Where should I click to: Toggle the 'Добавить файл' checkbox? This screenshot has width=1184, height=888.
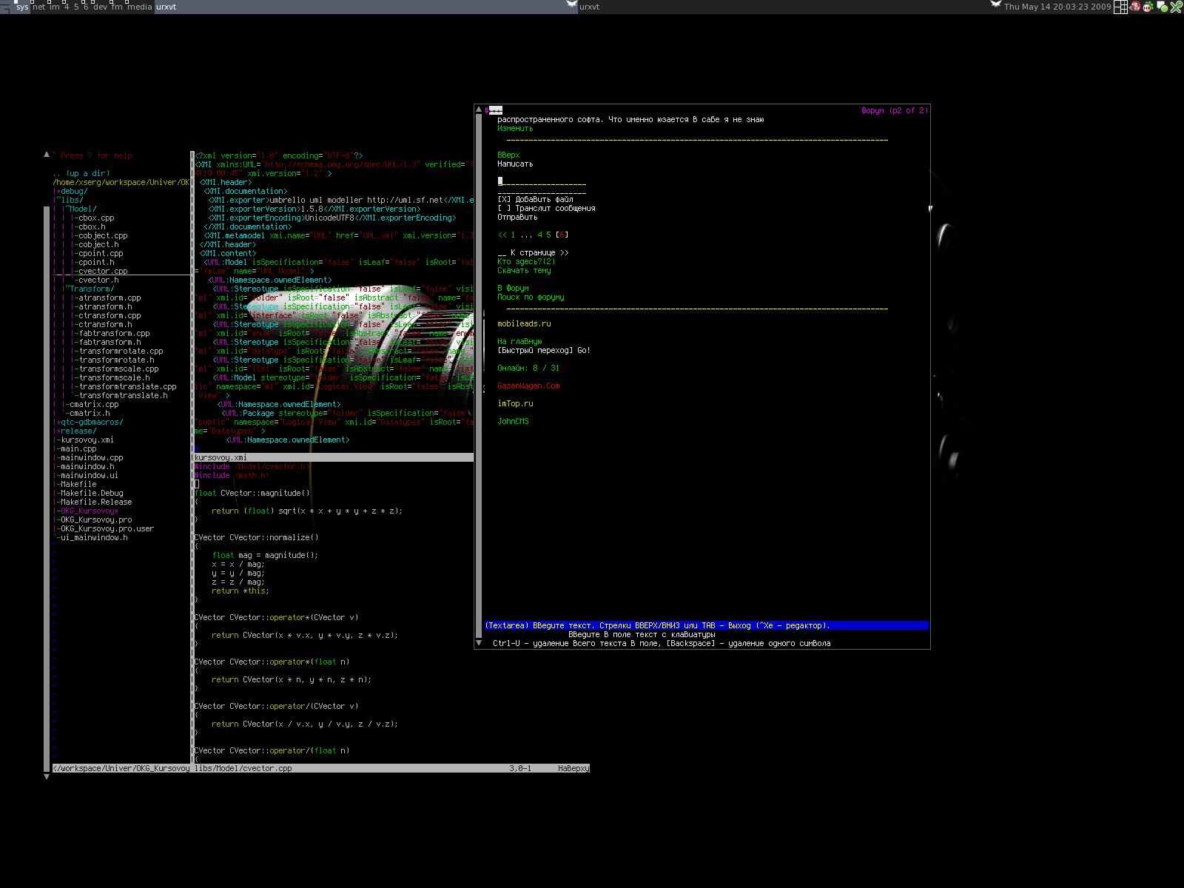504,200
